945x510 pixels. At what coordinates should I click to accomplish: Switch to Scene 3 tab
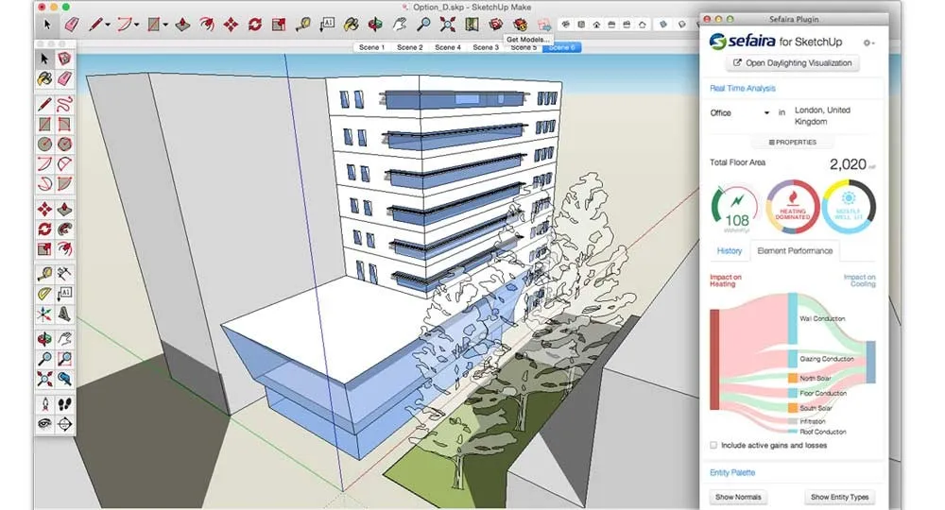[x=486, y=47]
